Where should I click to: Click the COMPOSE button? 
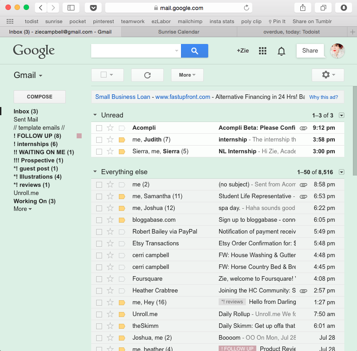click(39, 97)
